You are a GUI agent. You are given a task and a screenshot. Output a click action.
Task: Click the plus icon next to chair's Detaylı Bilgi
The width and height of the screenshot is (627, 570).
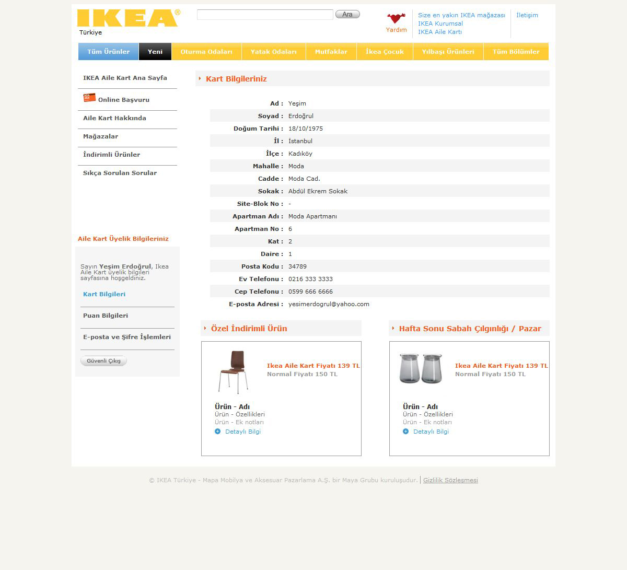(x=218, y=432)
